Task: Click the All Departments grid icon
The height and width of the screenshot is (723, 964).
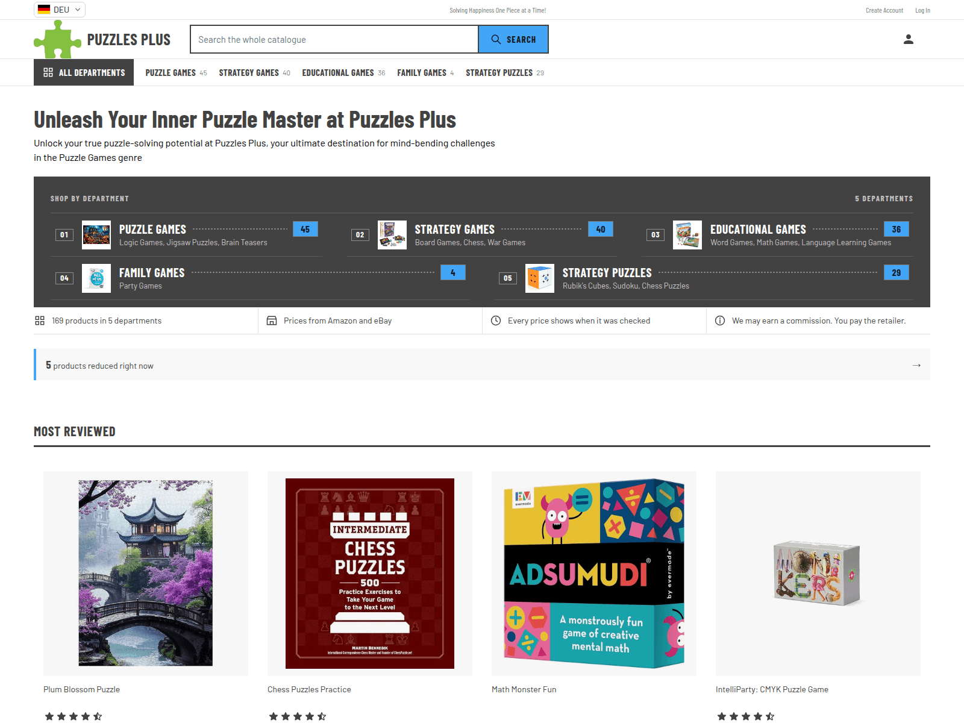Action: pyautogui.click(x=48, y=72)
